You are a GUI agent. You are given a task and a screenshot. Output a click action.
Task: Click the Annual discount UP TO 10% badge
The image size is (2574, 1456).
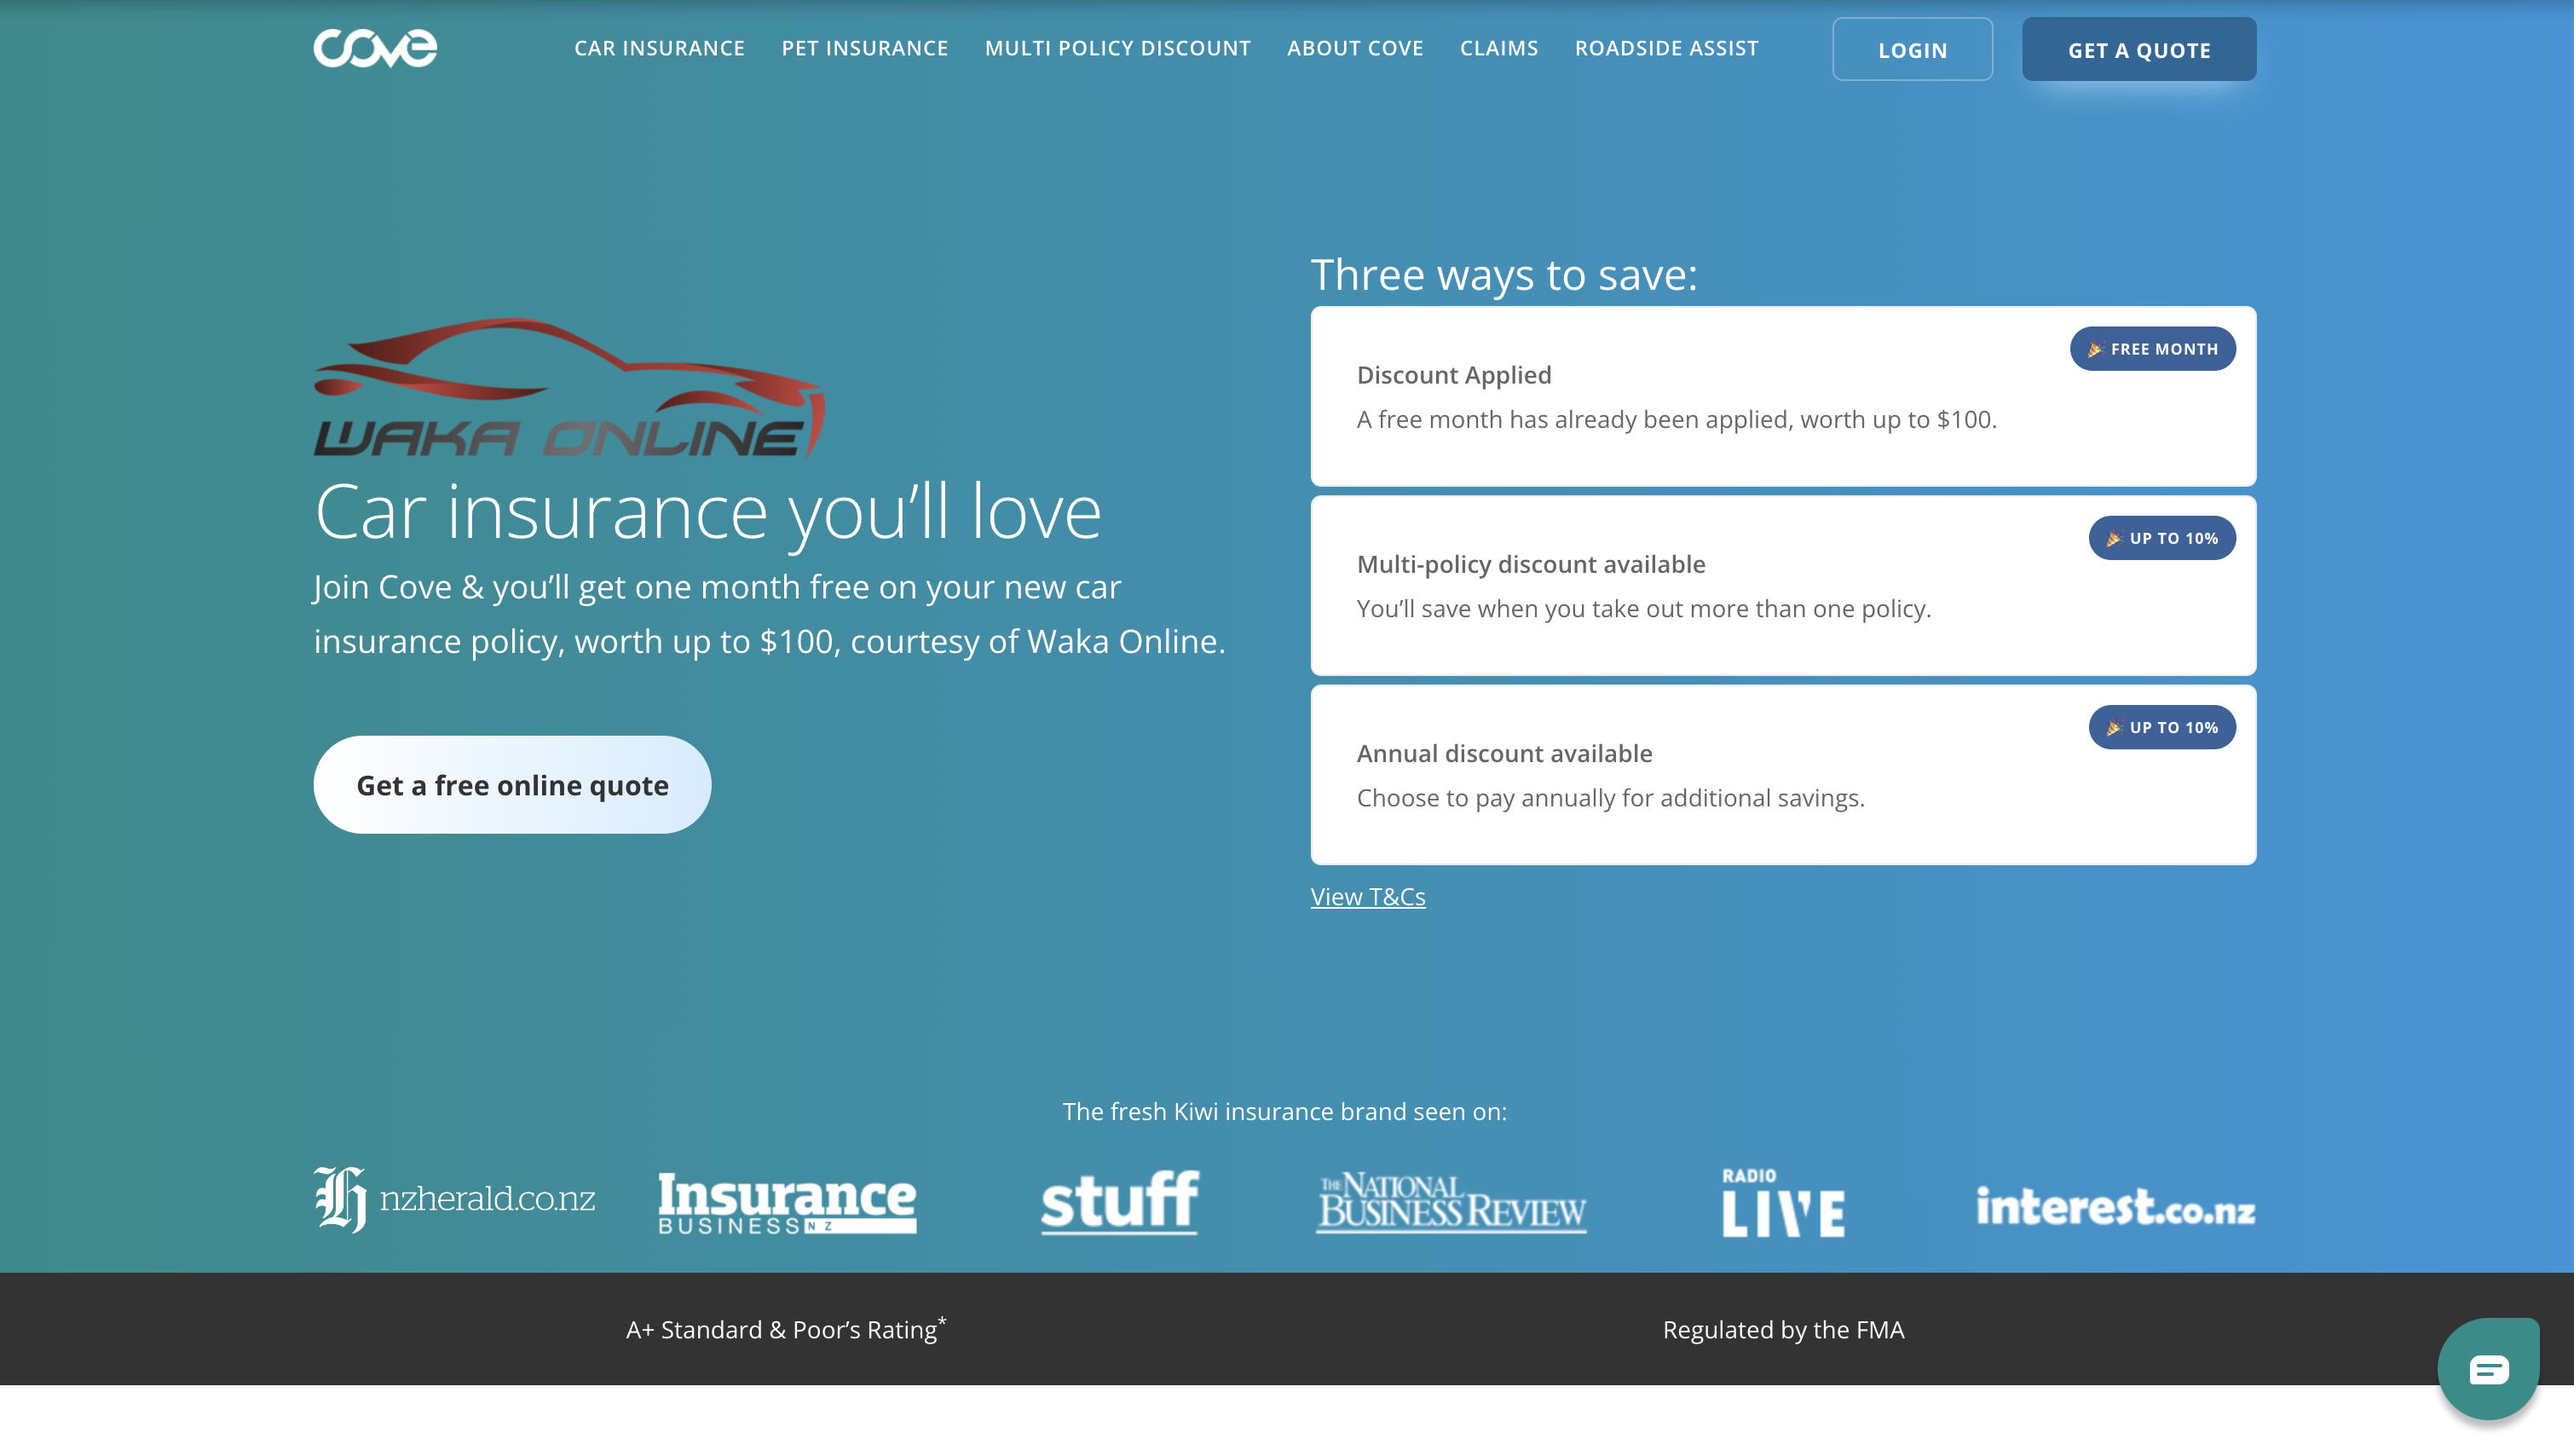(2161, 727)
